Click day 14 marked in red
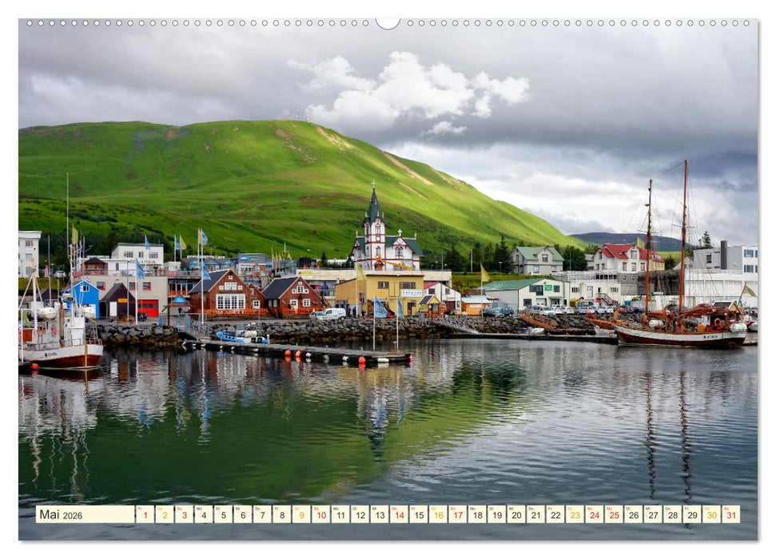776x559 pixels. pos(399,514)
